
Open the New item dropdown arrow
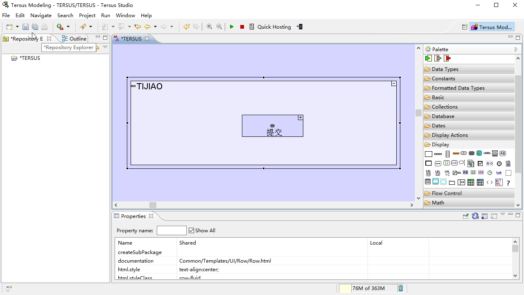click(x=17, y=27)
